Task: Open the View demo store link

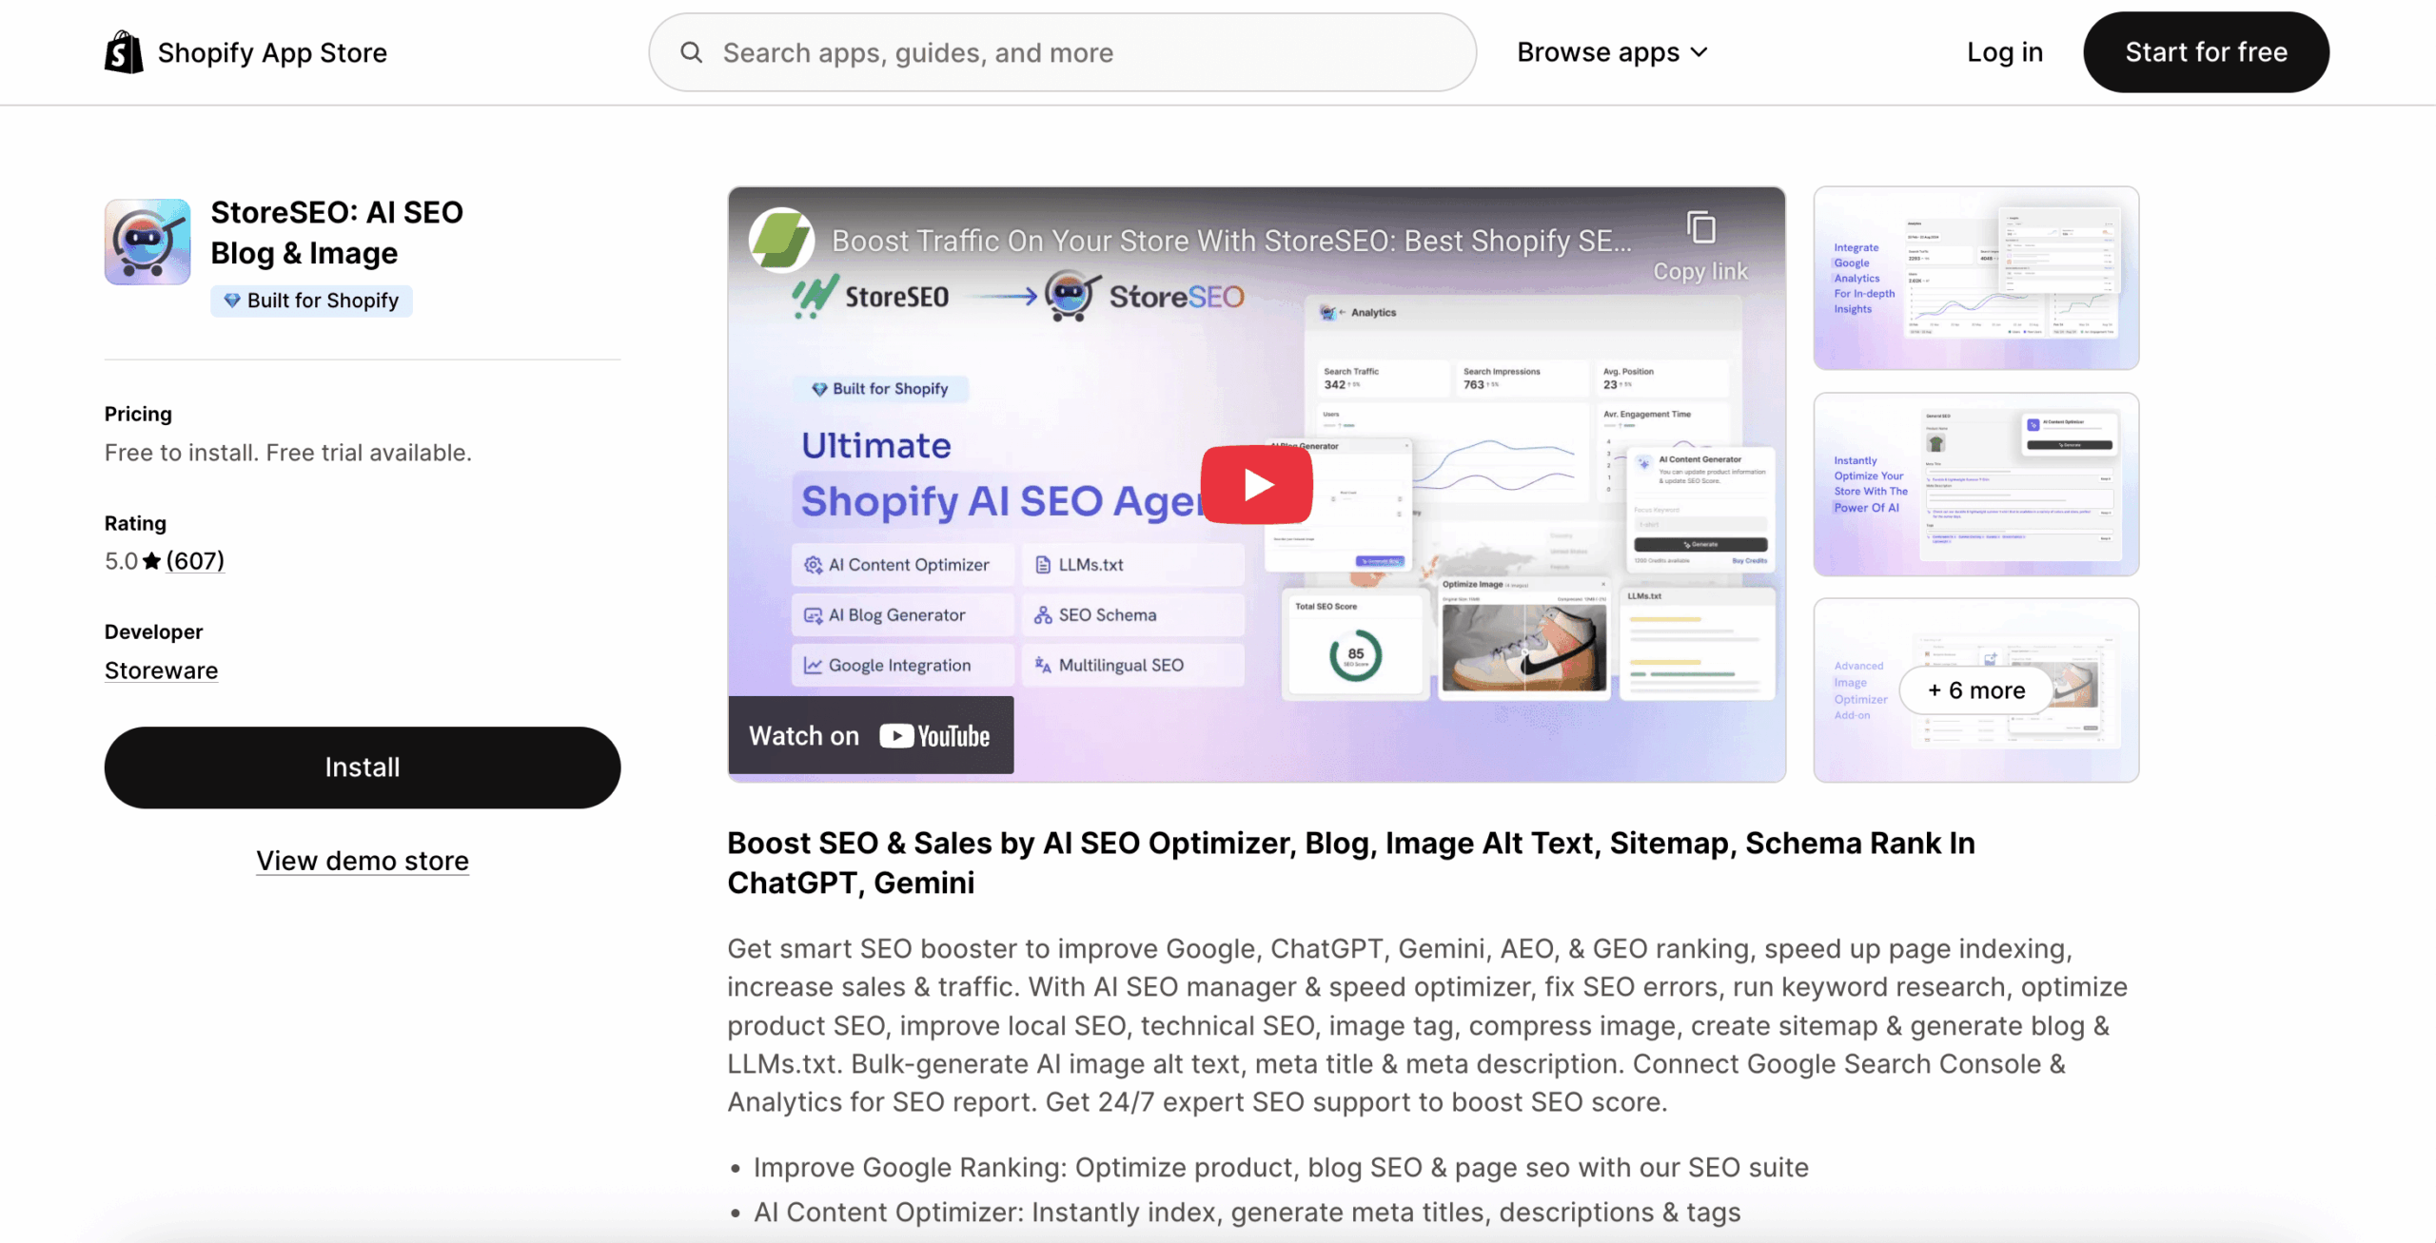Action: click(x=362, y=860)
